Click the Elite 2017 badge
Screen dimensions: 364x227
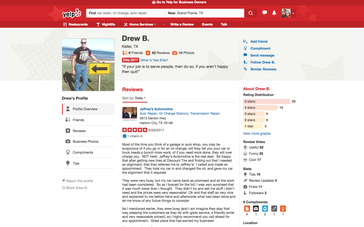(130, 60)
